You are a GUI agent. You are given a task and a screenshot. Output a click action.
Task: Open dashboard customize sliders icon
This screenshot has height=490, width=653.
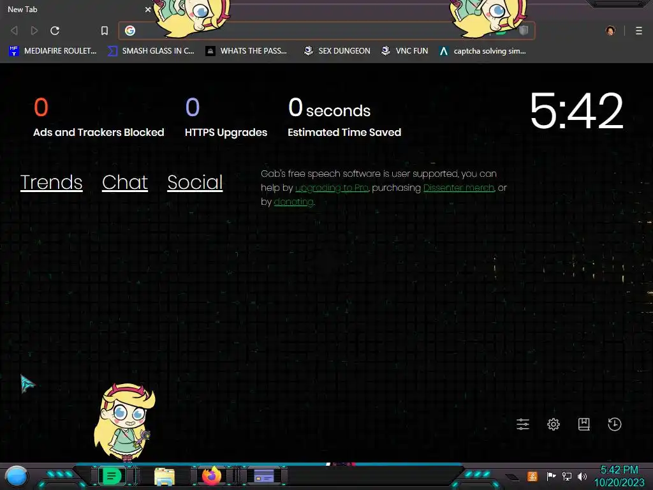click(x=523, y=424)
